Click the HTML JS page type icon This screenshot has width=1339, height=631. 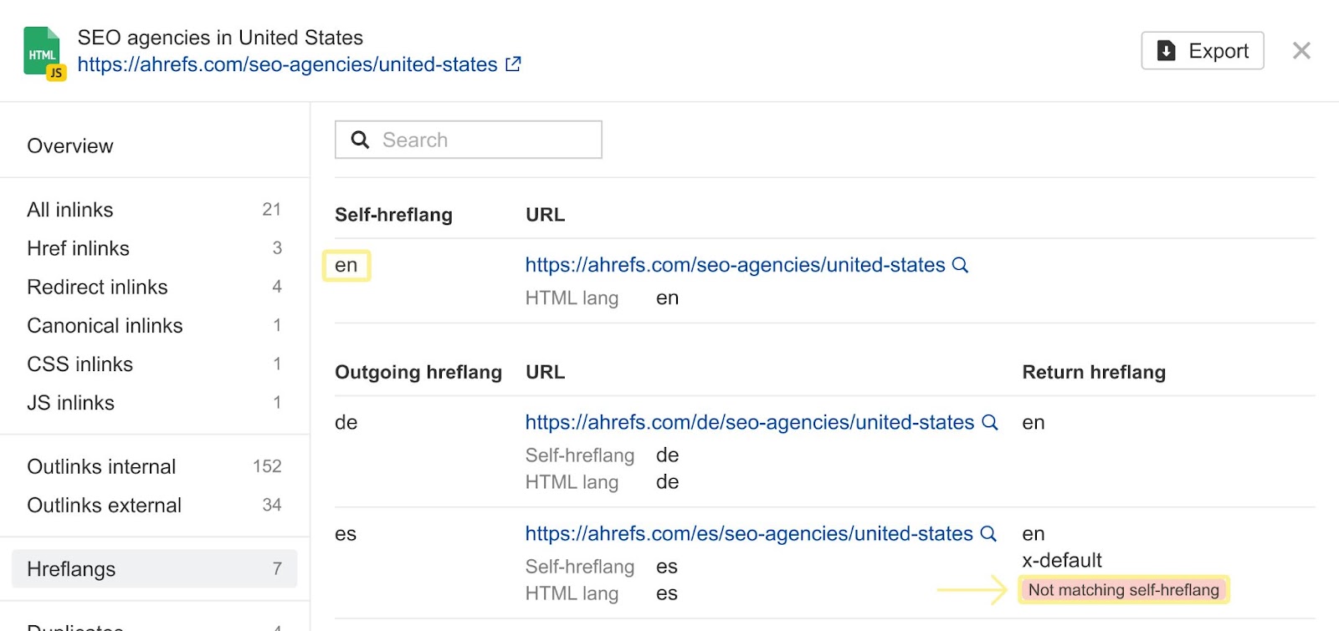tap(44, 53)
